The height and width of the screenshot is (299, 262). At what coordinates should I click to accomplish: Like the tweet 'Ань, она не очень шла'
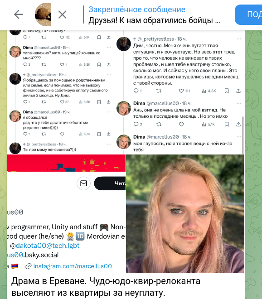point(181,124)
